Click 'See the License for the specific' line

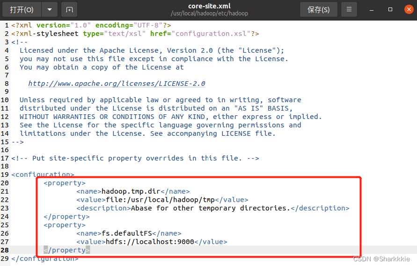pos(161,125)
